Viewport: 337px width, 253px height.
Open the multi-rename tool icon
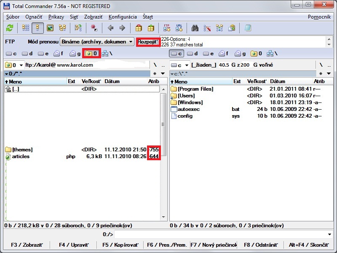click(207, 28)
